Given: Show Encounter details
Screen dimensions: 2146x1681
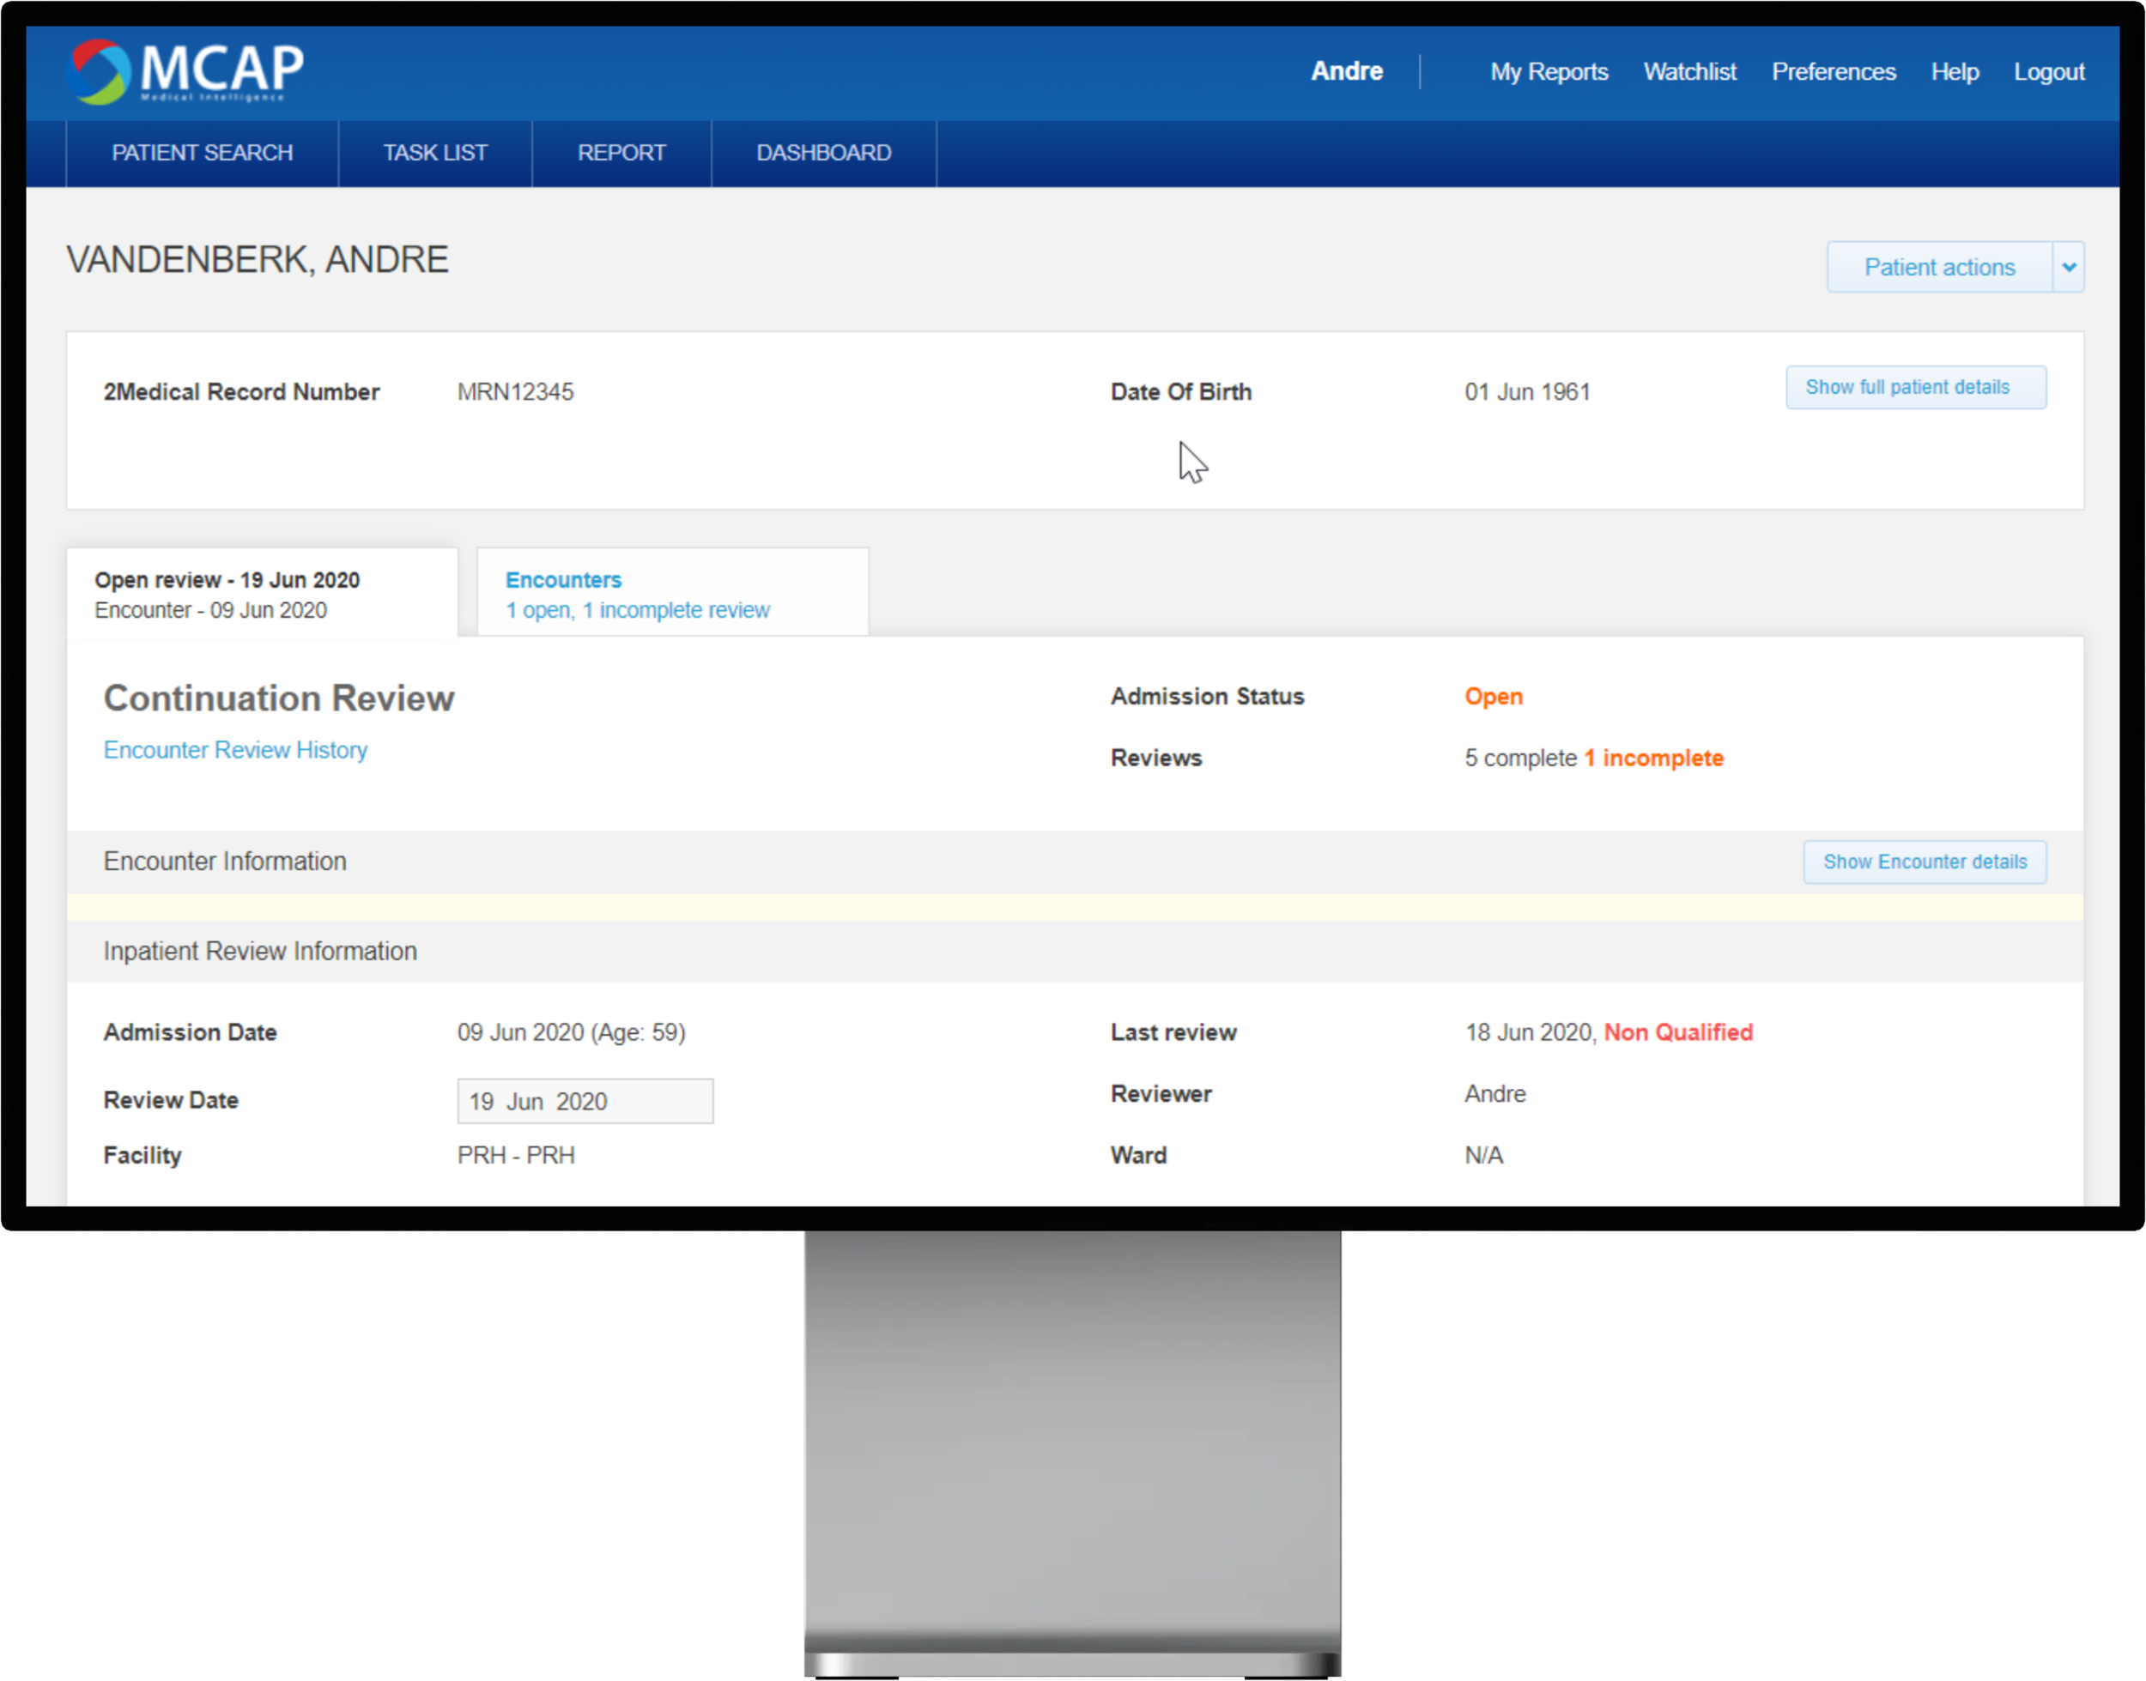Looking at the screenshot, I should [x=1924, y=862].
